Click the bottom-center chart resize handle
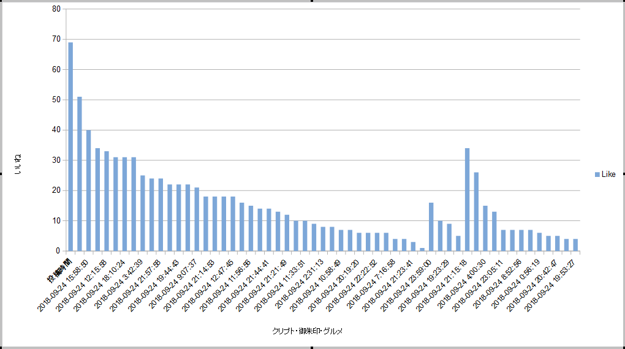 point(312,347)
